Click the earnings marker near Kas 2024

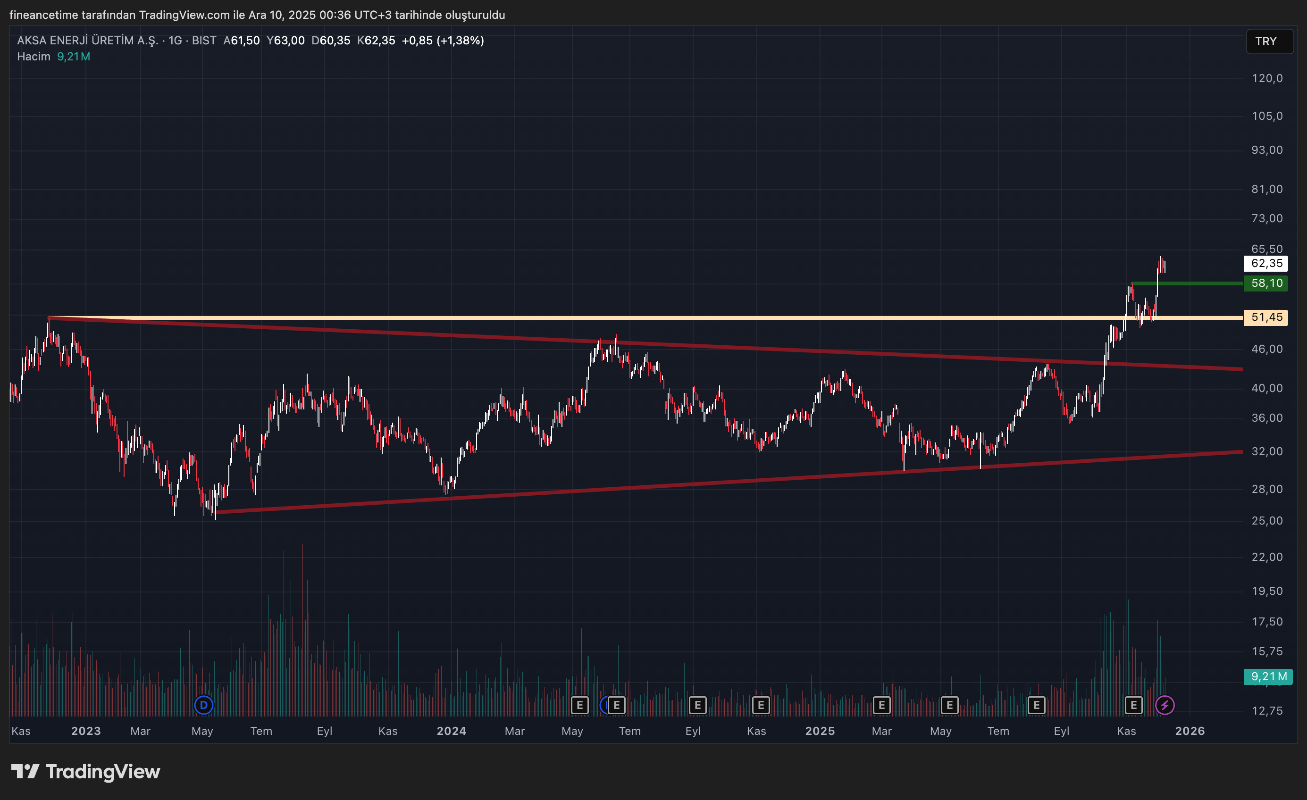tap(761, 705)
